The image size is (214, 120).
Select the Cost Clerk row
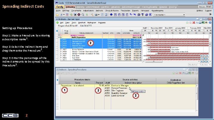click(101, 58)
